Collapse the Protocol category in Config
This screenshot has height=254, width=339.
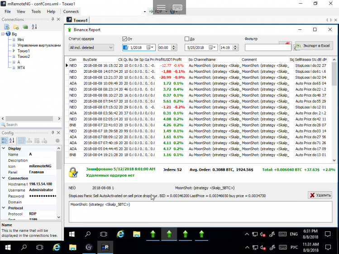pos(4,208)
